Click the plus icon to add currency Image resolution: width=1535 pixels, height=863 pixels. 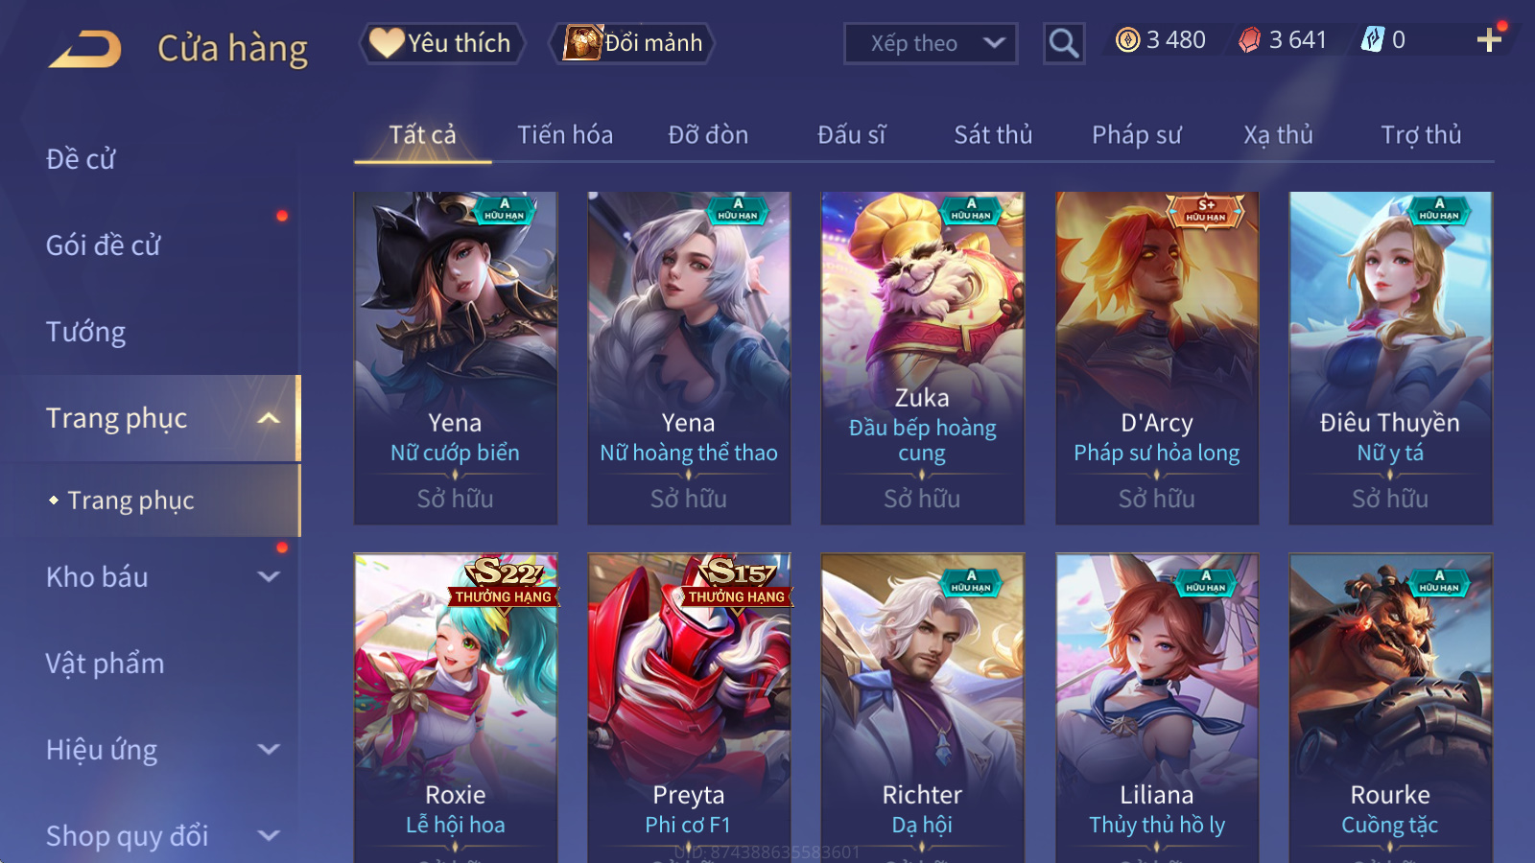click(x=1489, y=39)
